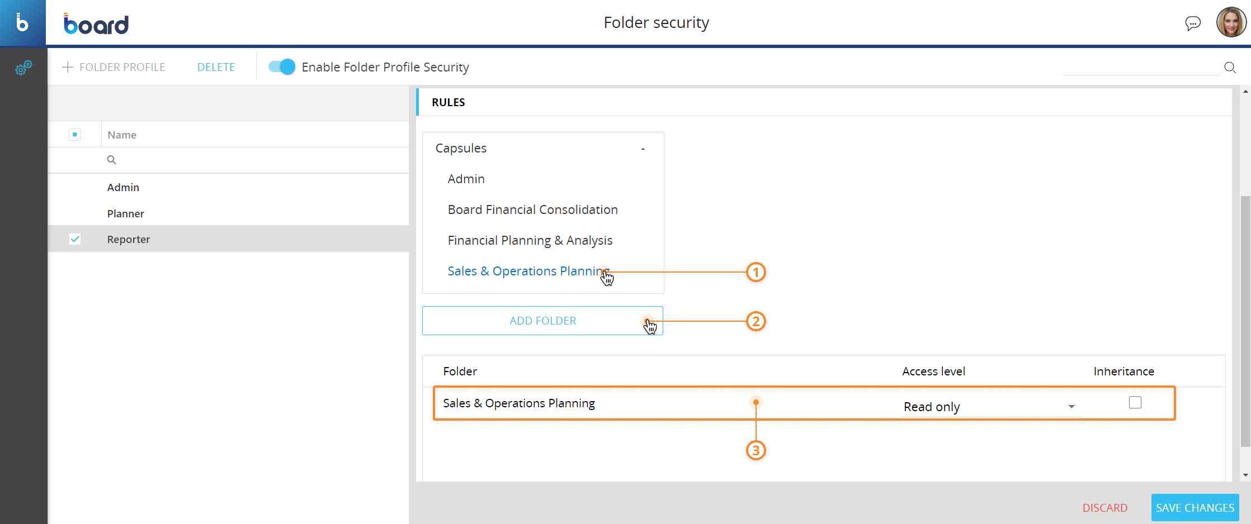Toggle the select-all checkbox in Name header
This screenshot has width=1251, height=524.
(75, 135)
